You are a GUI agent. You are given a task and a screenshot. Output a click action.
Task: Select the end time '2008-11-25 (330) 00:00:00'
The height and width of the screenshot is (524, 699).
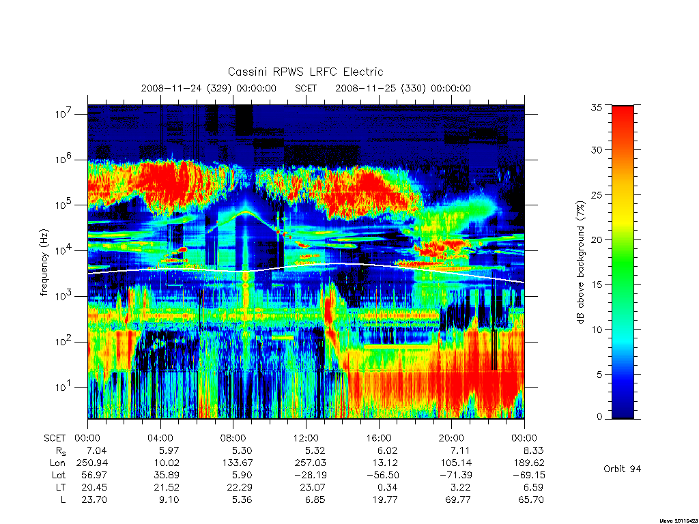403,88
